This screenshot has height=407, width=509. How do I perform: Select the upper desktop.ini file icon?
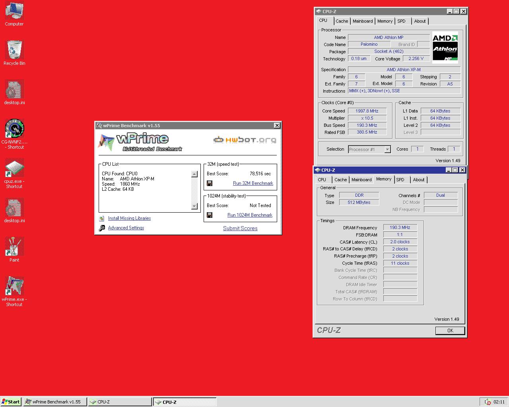point(14,89)
